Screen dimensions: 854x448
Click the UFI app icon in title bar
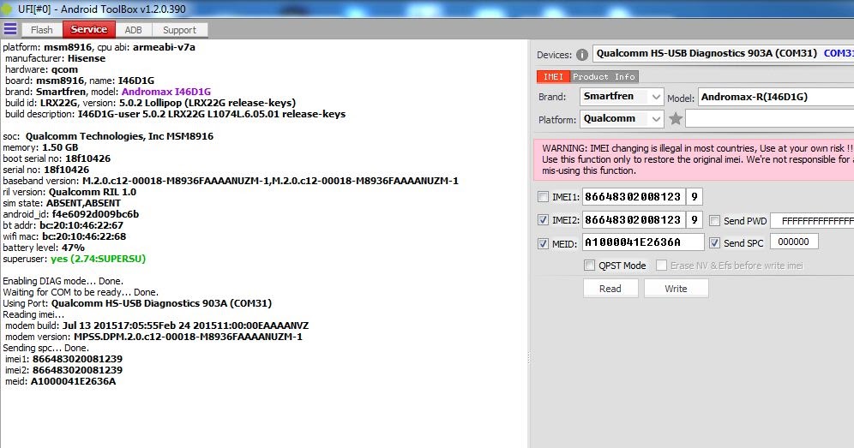point(7,9)
